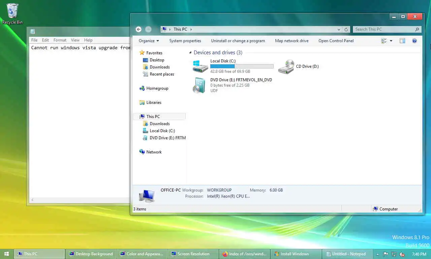This screenshot has height=259, width=431.
Task: Open the Format menu in Notepad
Action: click(x=60, y=40)
